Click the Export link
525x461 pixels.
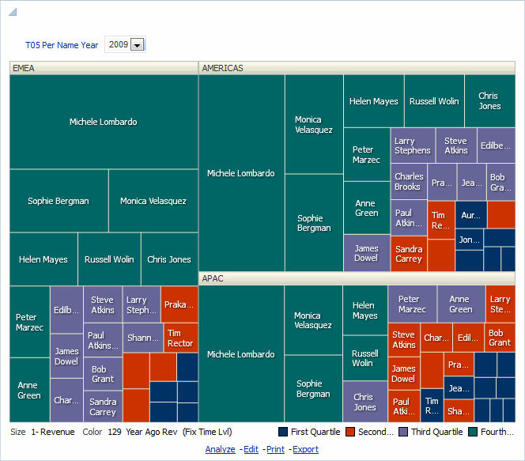305,449
